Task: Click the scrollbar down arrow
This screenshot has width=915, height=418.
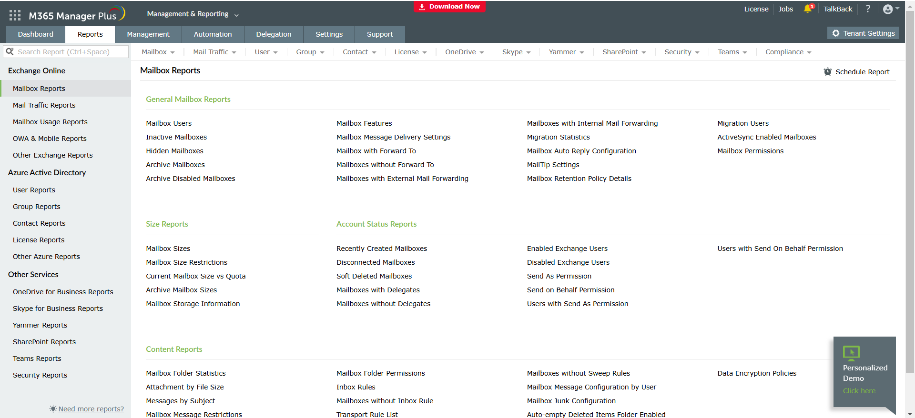Action: coord(910,414)
